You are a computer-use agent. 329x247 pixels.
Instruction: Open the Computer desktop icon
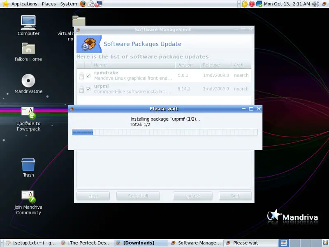pos(28,25)
